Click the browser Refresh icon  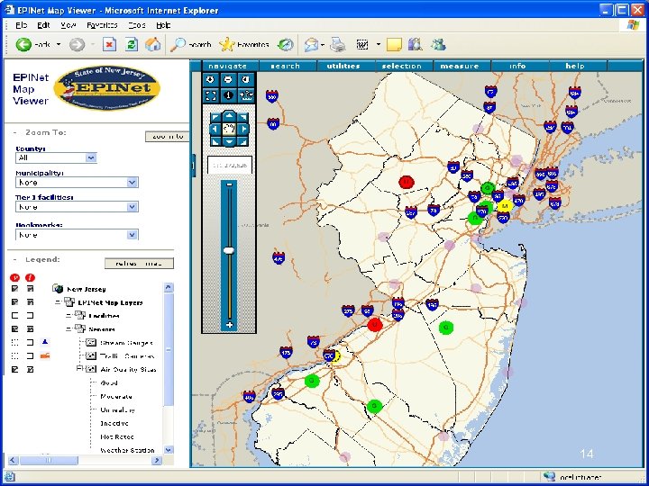pos(132,44)
